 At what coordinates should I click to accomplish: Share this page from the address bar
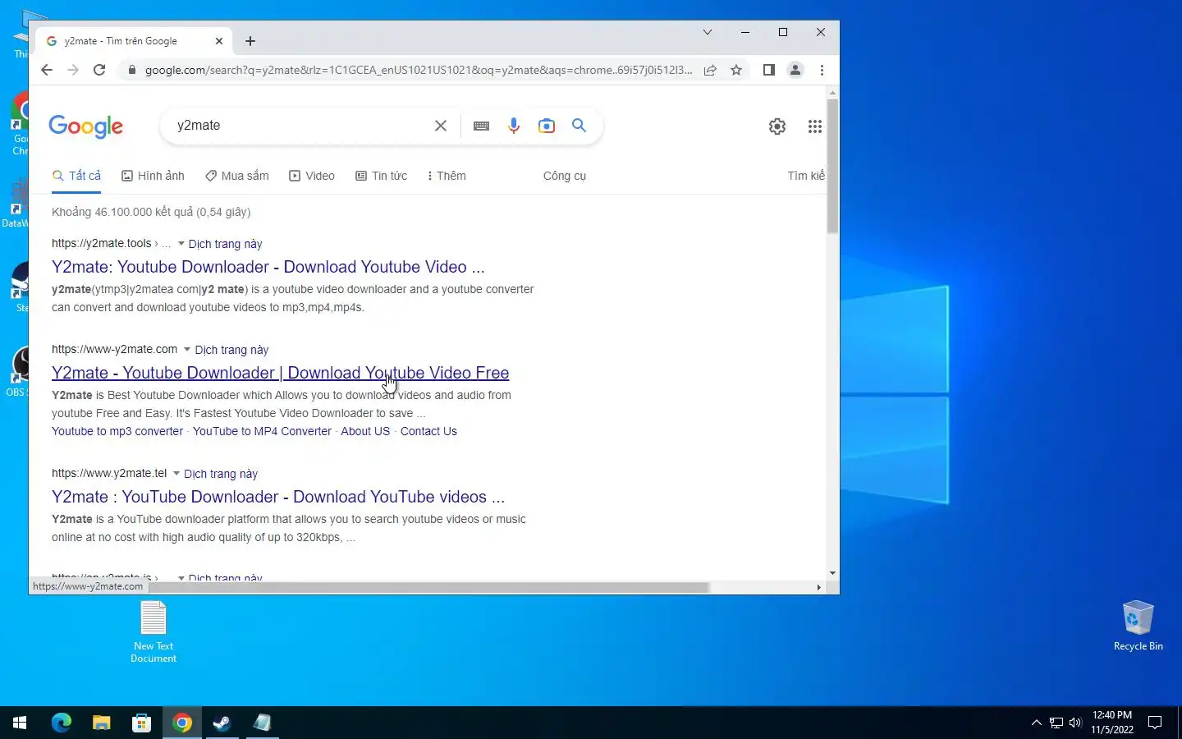pyautogui.click(x=710, y=70)
